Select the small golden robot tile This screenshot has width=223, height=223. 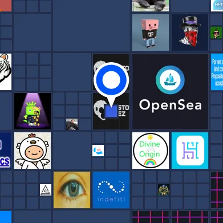[x=164, y=190]
